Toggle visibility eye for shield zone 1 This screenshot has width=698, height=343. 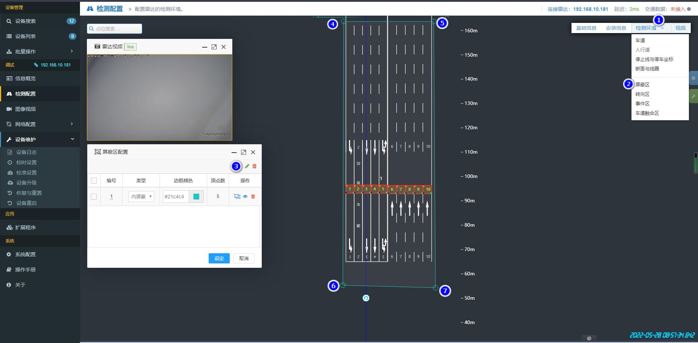[245, 197]
